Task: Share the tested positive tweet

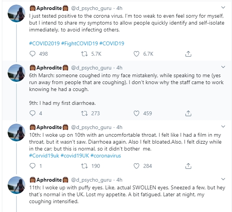Action: pyautogui.click(x=188, y=54)
